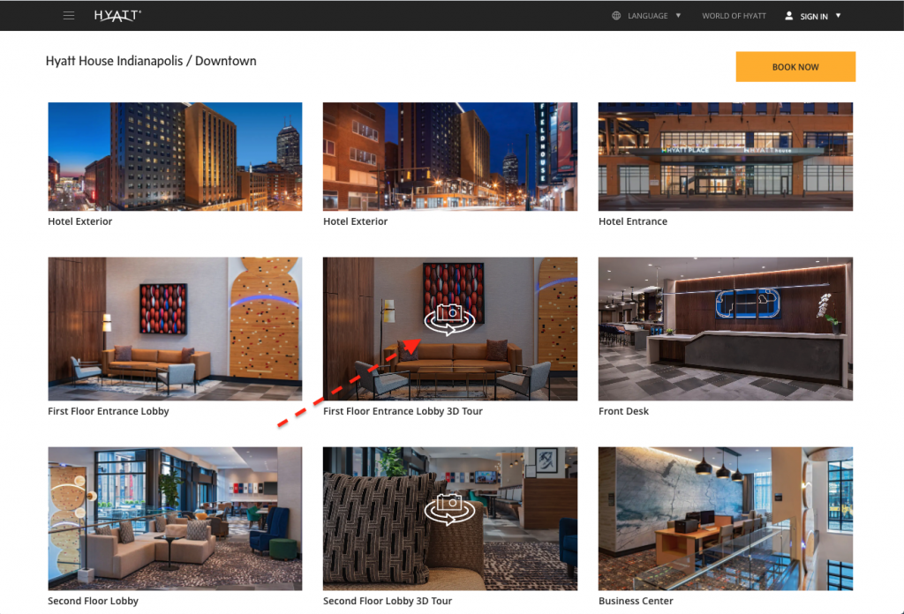Click the Hyatt logo
This screenshot has height=614, width=904.
117,16
